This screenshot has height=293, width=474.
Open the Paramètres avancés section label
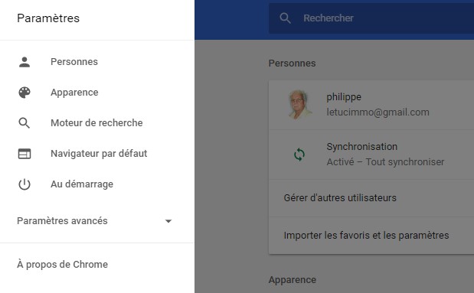(62, 221)
